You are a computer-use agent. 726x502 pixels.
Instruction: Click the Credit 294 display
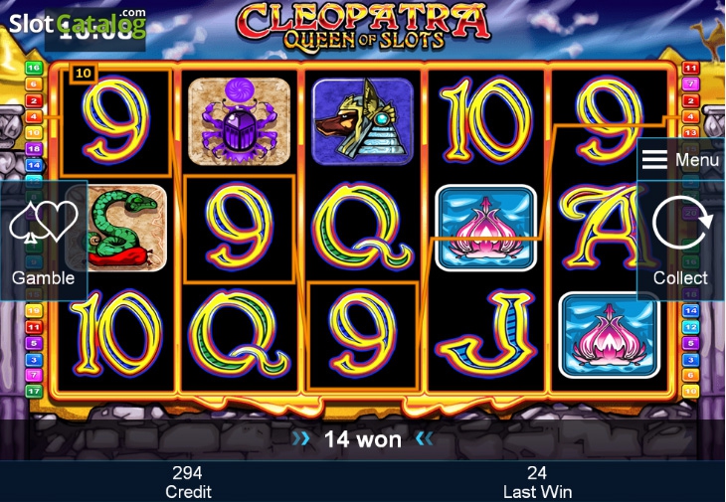pos(188,482)
